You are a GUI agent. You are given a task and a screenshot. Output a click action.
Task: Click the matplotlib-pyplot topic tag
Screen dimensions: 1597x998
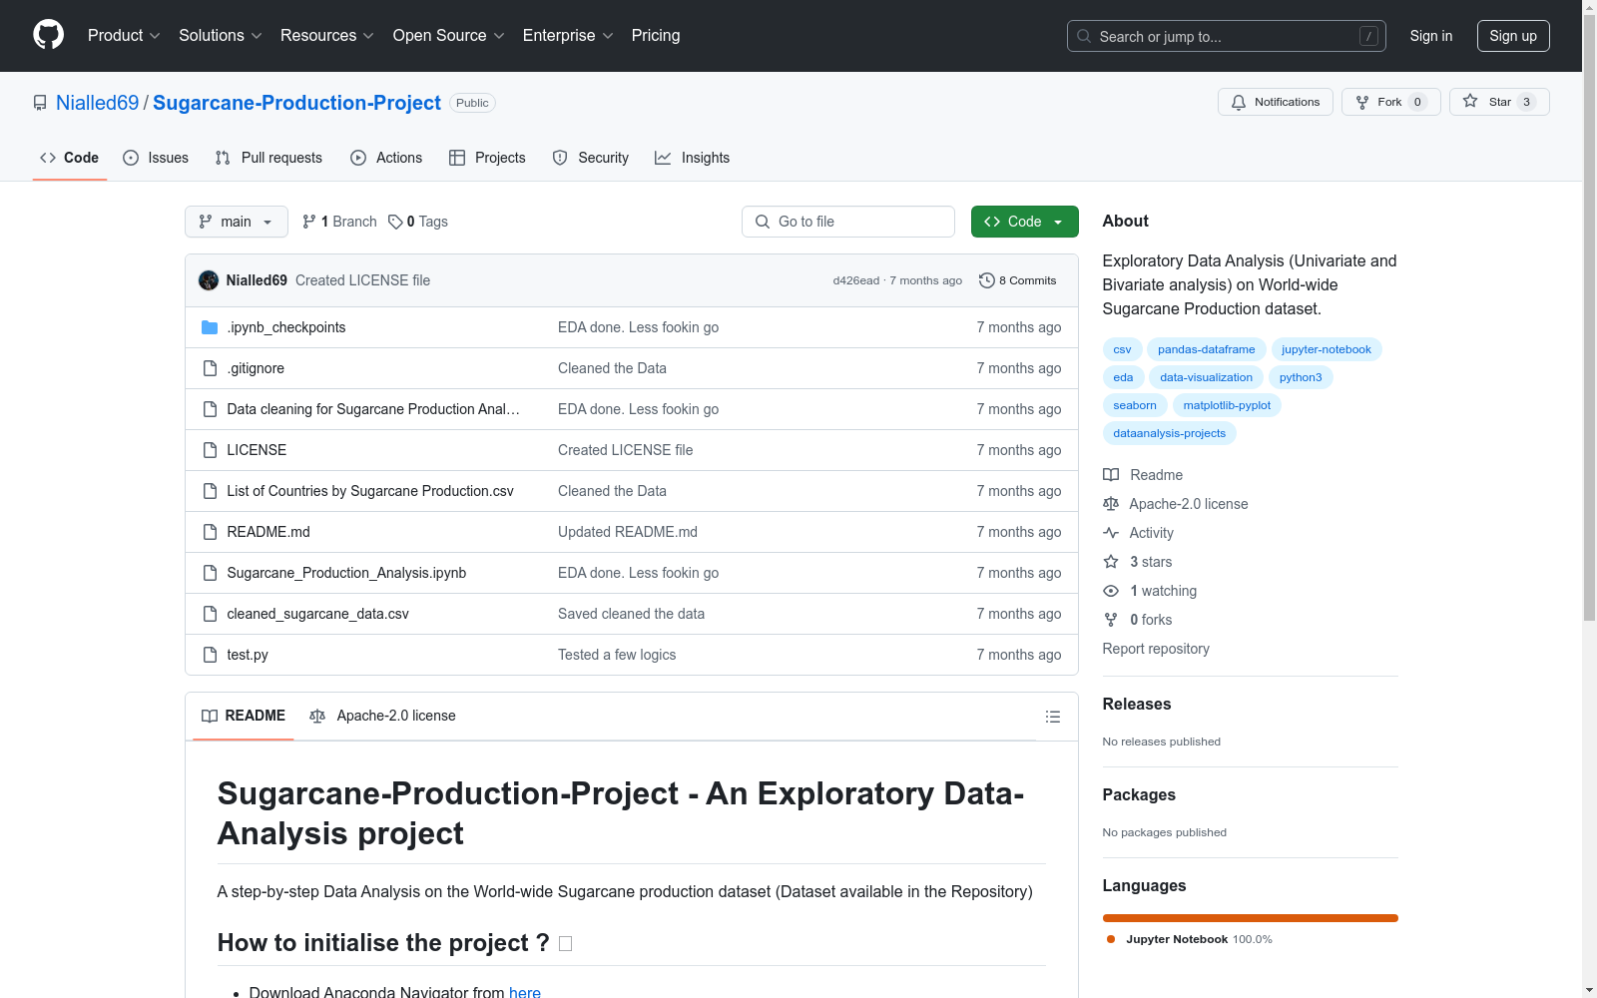click(1227, 405)
